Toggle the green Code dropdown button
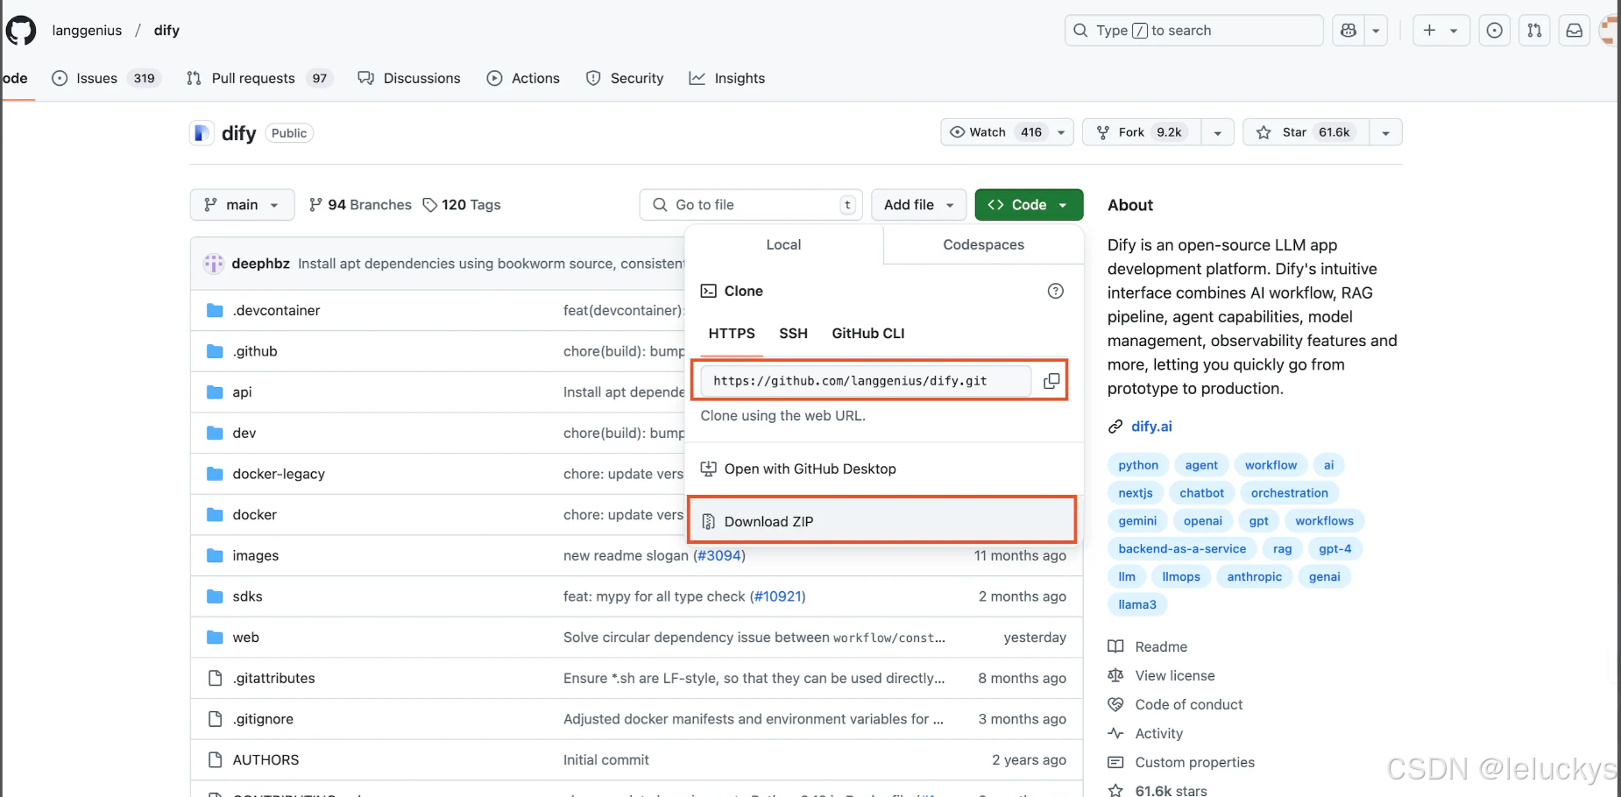Viewport: 1621px width, 797px height. tap(1029, 205)
